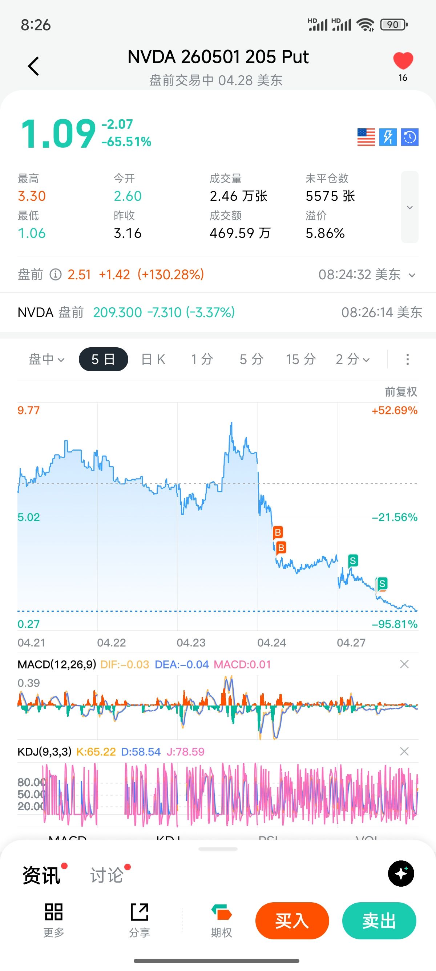Close the MACD indicator panel
This screenshot has height=971, width=436.
click(404, 664)
